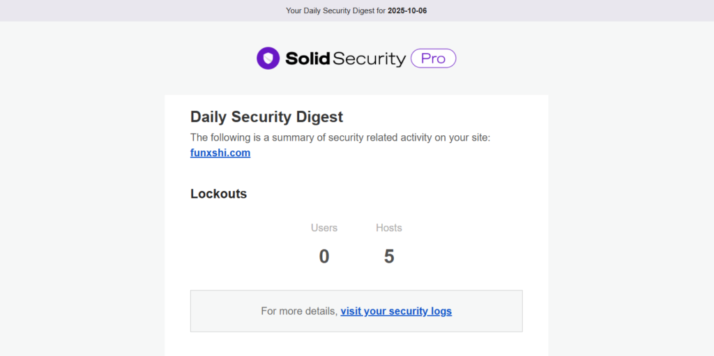
Task: Open the visit your security logs link
Action: [x=396, y=311]
